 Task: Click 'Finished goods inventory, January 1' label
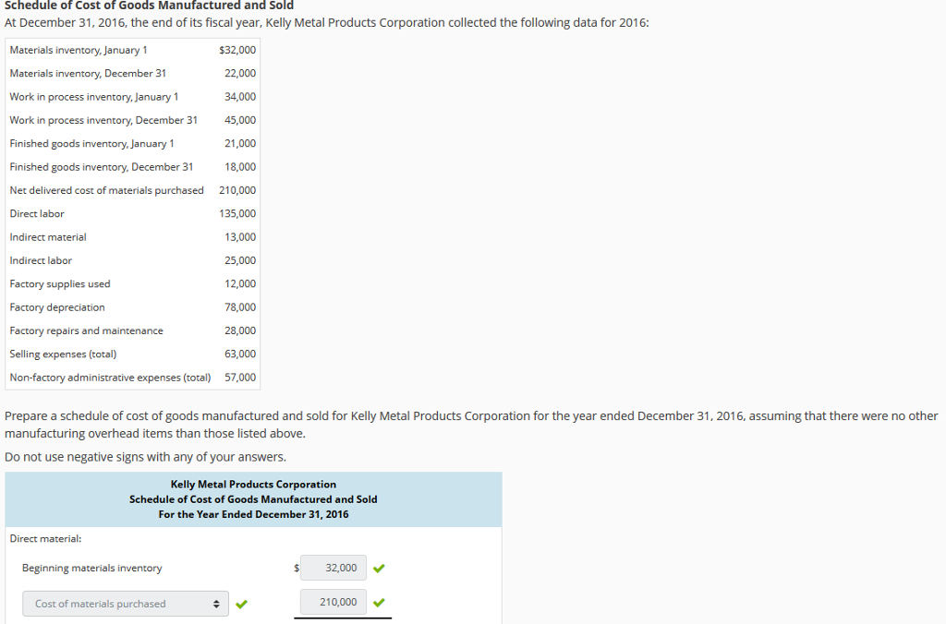point(91,143)
